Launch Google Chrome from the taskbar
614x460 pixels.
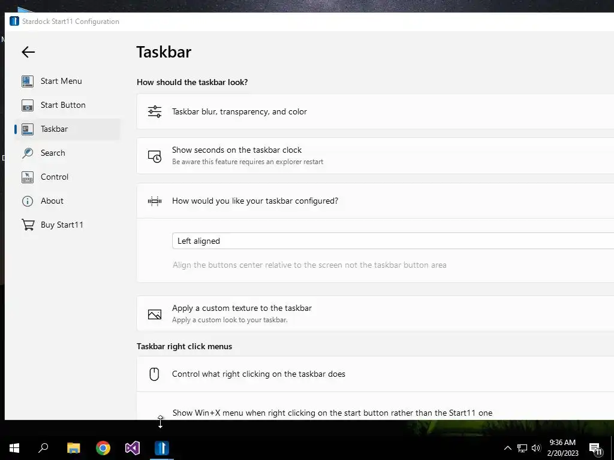click(x=103, y=448)
